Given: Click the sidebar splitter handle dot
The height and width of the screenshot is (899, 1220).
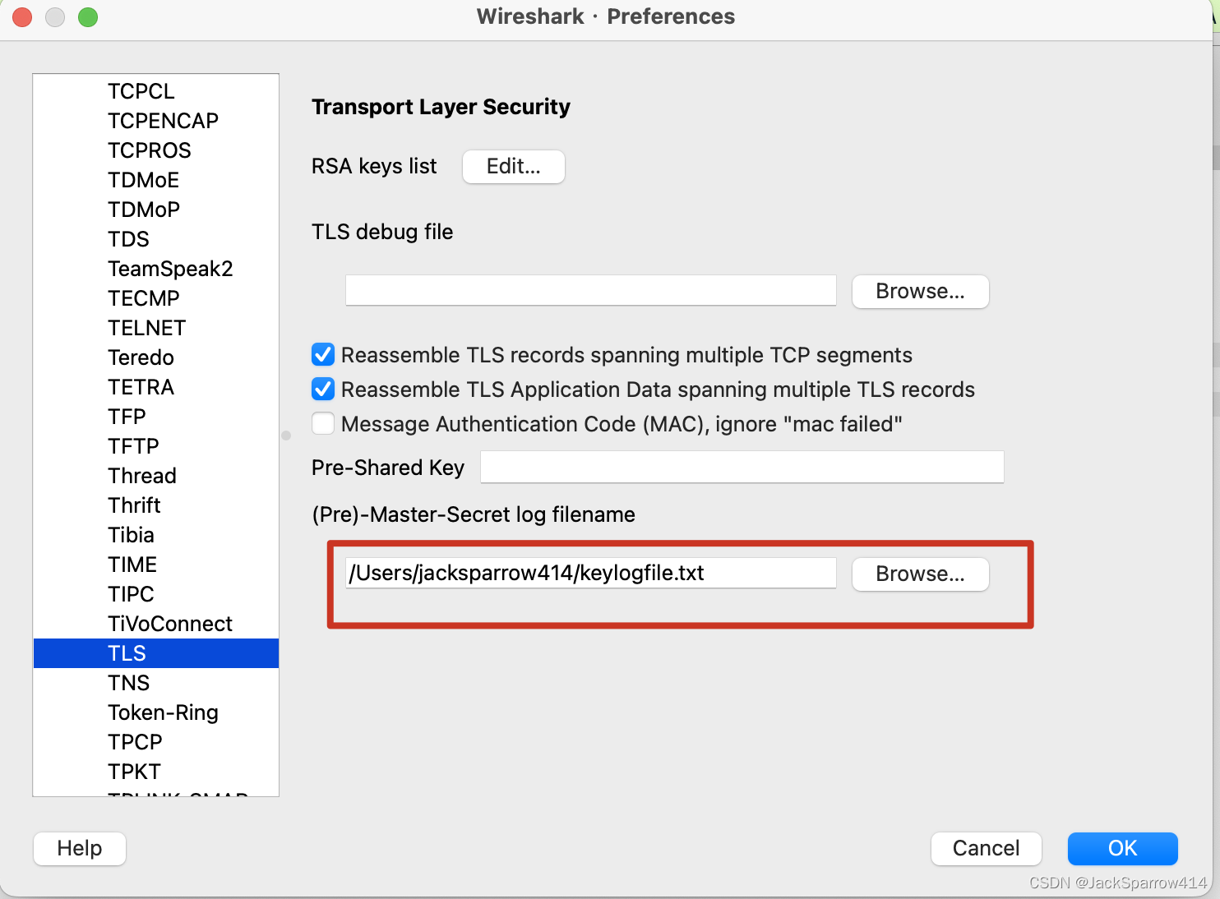Looking at the screenshot, I should (x=286, y=436).
